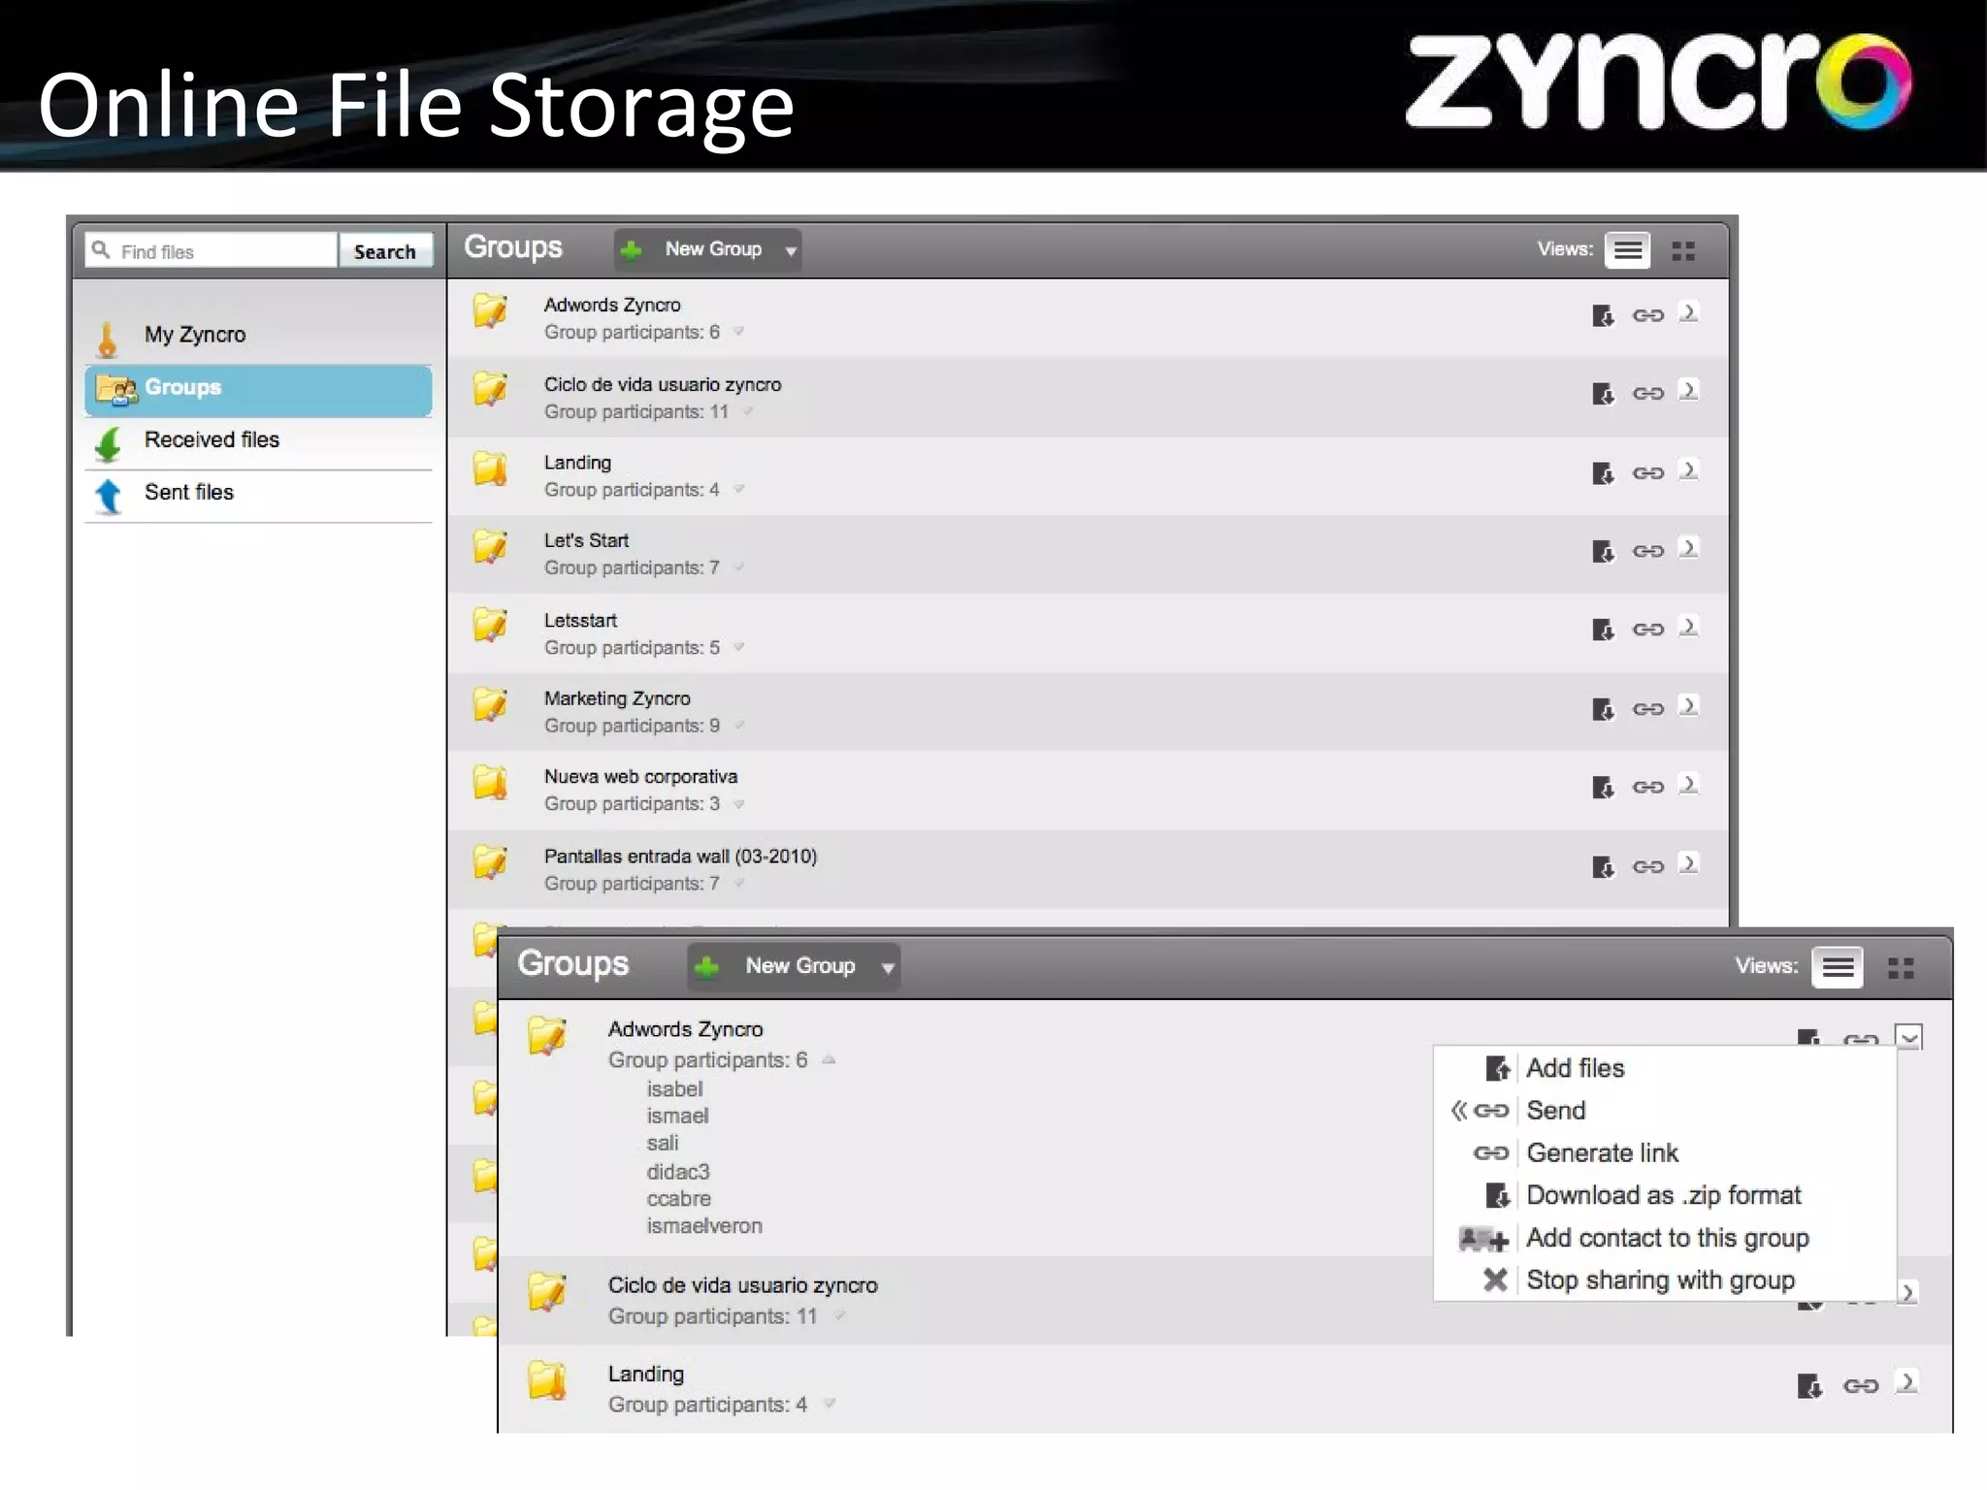Open folder icon of Nueva web corporativa
1987x1490 pixels.
490,783
